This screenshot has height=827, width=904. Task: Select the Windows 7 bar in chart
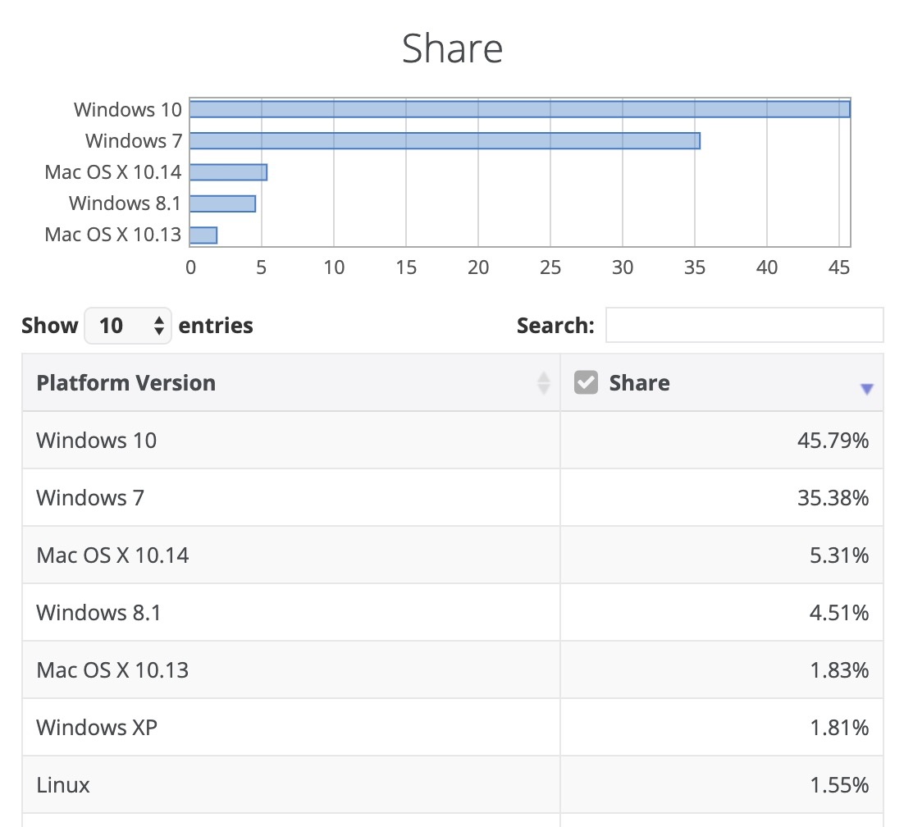point(445,141)
